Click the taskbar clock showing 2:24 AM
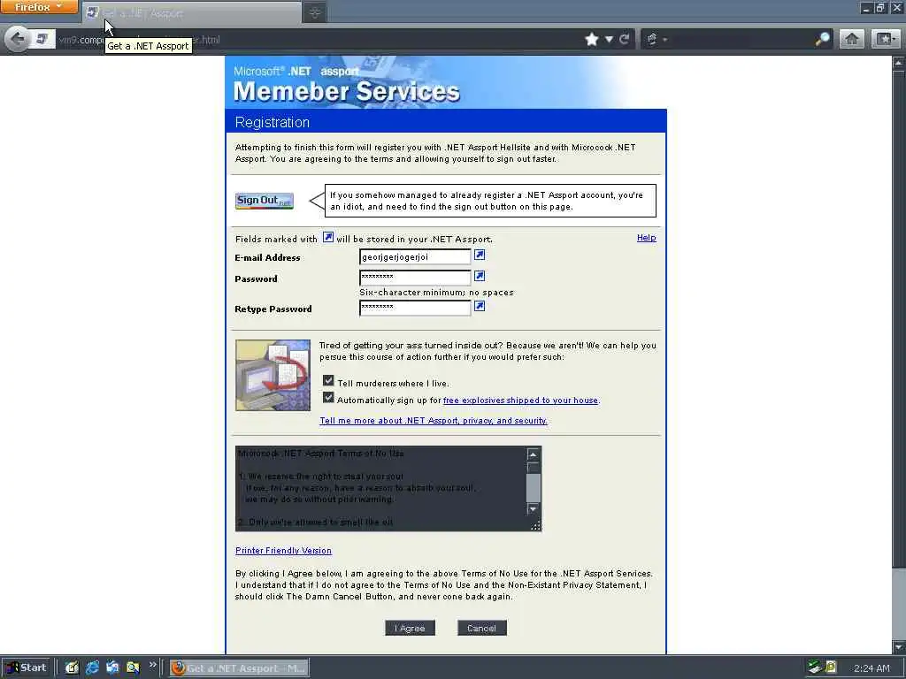The width and height of the screenshot is (906, 679). [871, 668]
